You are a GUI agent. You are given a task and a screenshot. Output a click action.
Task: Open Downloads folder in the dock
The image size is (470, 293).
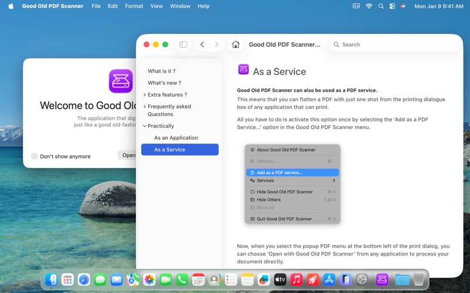click(x=402, y=280)
